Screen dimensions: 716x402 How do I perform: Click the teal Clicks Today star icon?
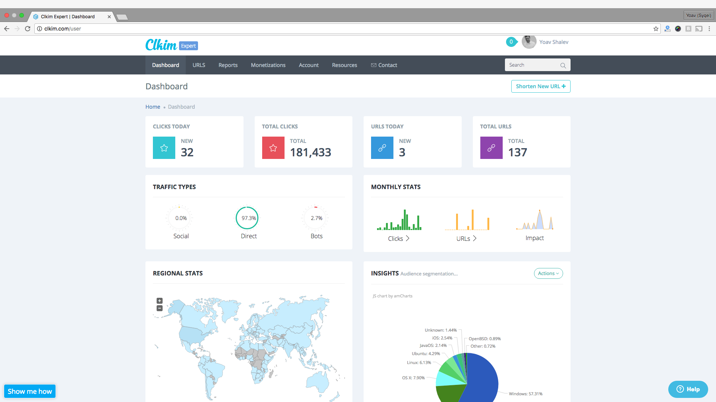(164, 148)
